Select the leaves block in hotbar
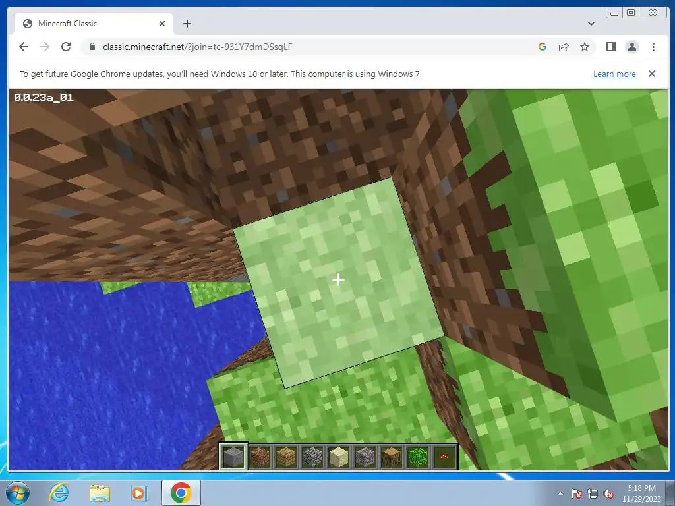Viewport: 675px width, 506px height. [x=417, y=457]
